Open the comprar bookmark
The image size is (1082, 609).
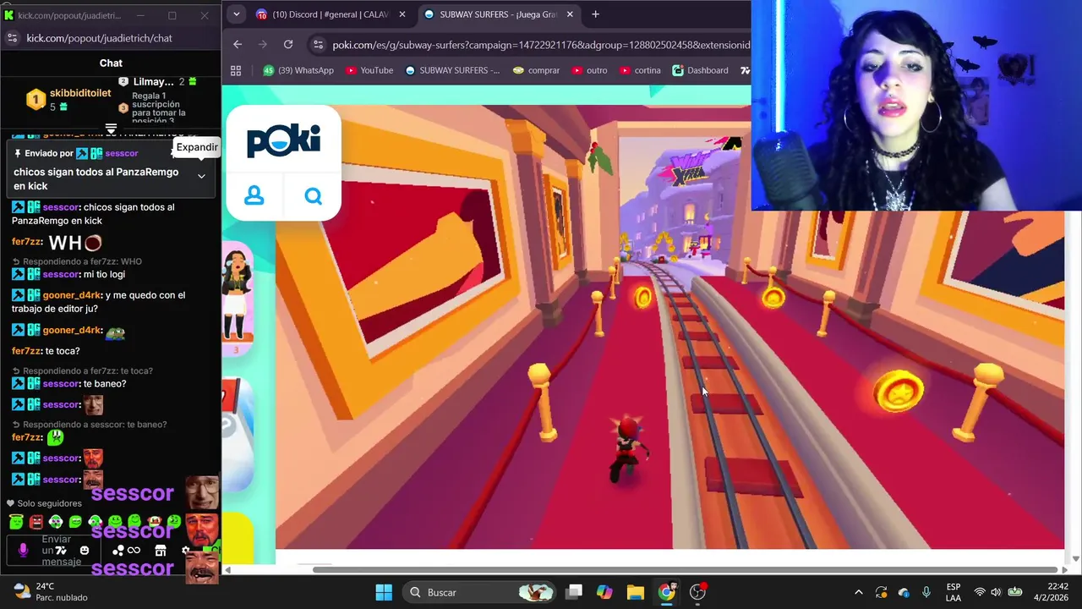click(x=536, y=70)
